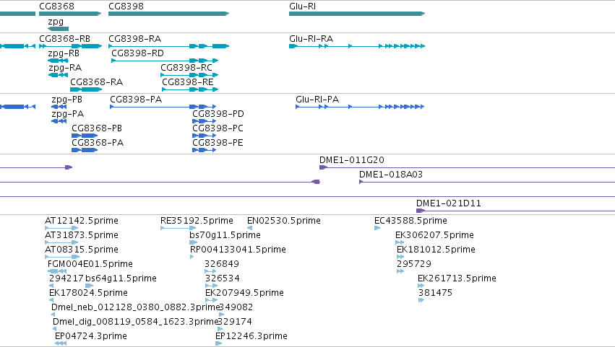Click the 326534 feature label
Screen dimensions: 615x347
(223, 279)
